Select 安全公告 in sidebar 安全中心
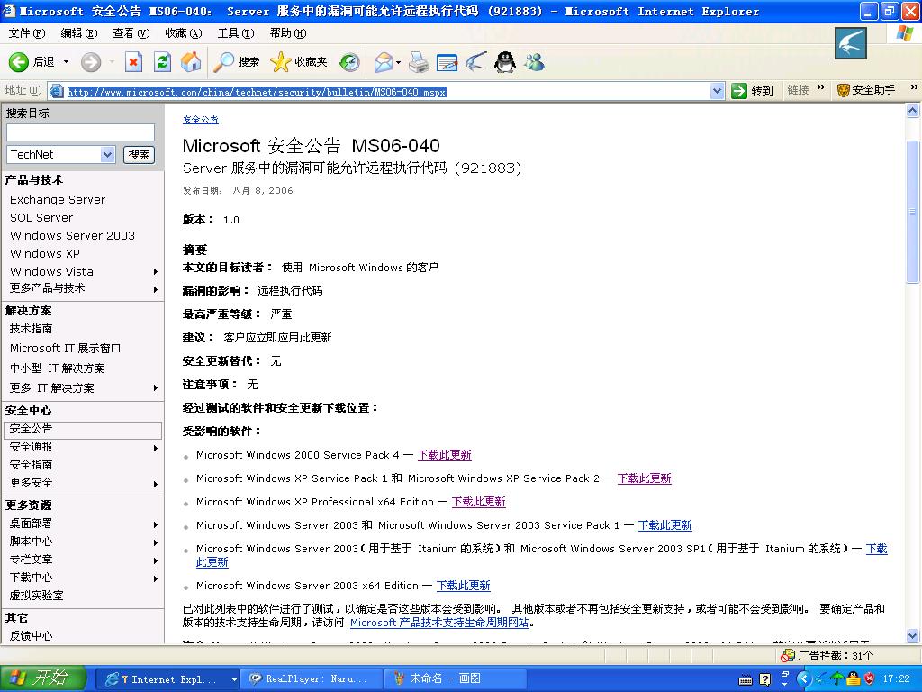This screenshot has height=692, width=922. (82, 430)
